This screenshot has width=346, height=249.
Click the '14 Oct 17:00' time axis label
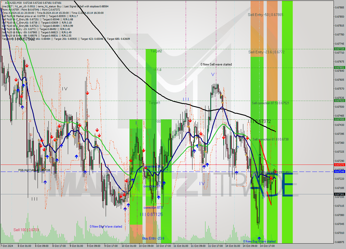267,246
